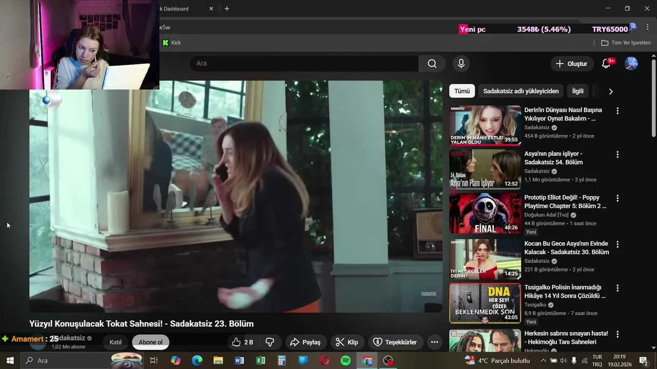The image size is (657, 369).
Task: Open options for 'Prototip Elliot Değil' video
Action: tap(617, 198)
